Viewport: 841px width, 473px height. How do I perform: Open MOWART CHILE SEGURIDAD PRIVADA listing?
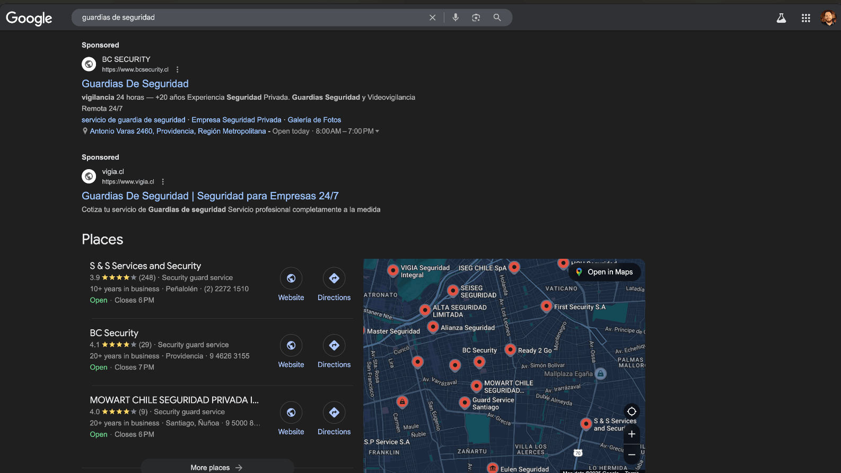[x=174, y=400]
